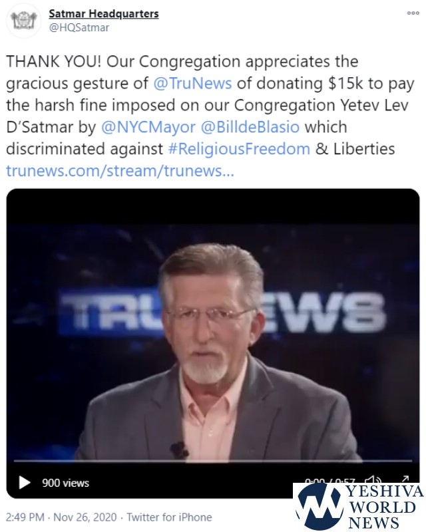Open the Twitter for iPhone source link
The height and width of the screenshot is (532, 426).
coord(169,517)
